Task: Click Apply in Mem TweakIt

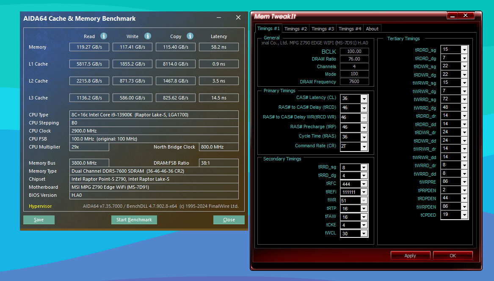Action: tap(410, 256)
